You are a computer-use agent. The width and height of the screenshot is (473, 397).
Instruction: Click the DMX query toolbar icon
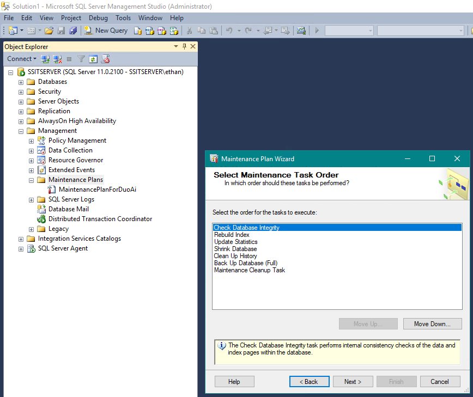coord(162,30)
